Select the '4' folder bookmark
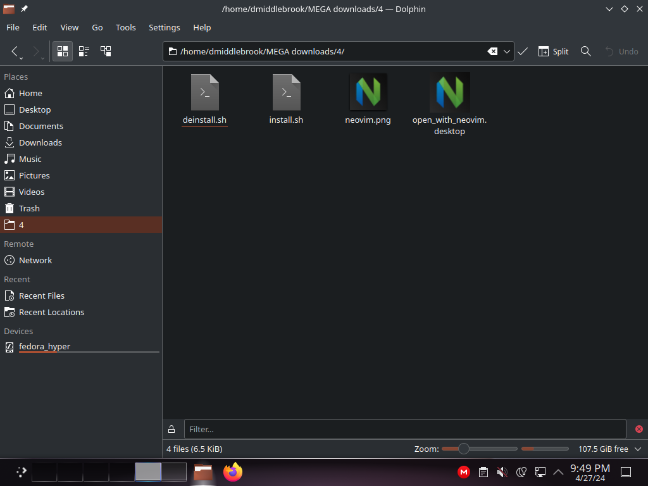 pos(81,225)
